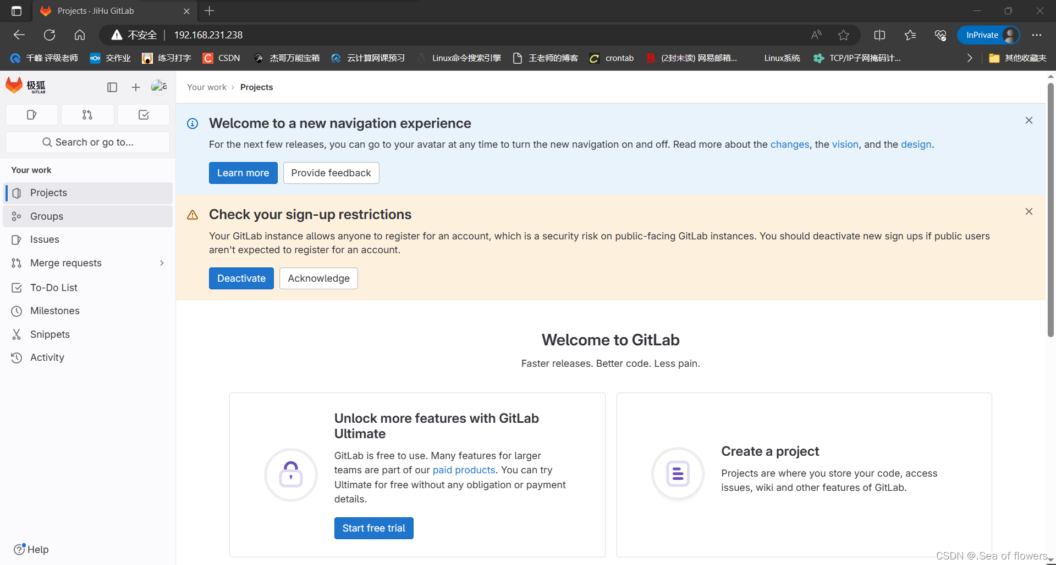Click the Your work breadcrumb

[x=207, y=87]
